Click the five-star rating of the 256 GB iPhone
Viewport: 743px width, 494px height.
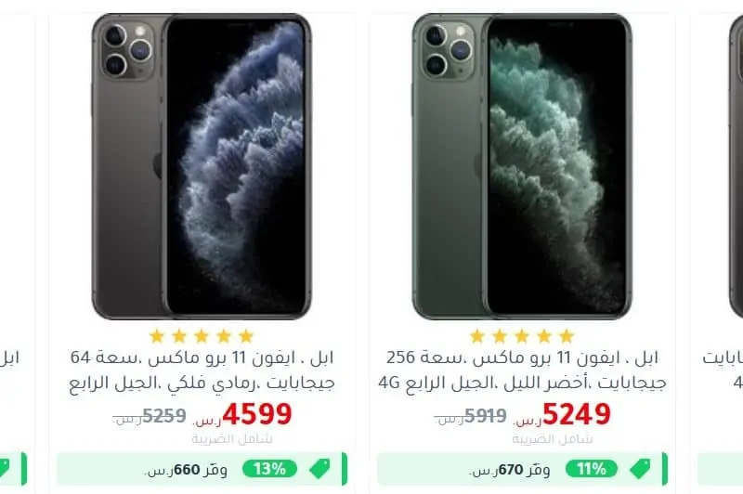(522, 336)
